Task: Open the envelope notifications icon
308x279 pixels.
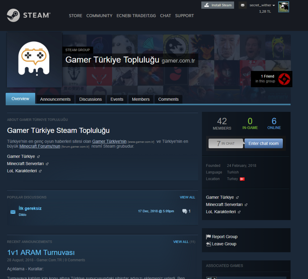Action: click(243, 5)
